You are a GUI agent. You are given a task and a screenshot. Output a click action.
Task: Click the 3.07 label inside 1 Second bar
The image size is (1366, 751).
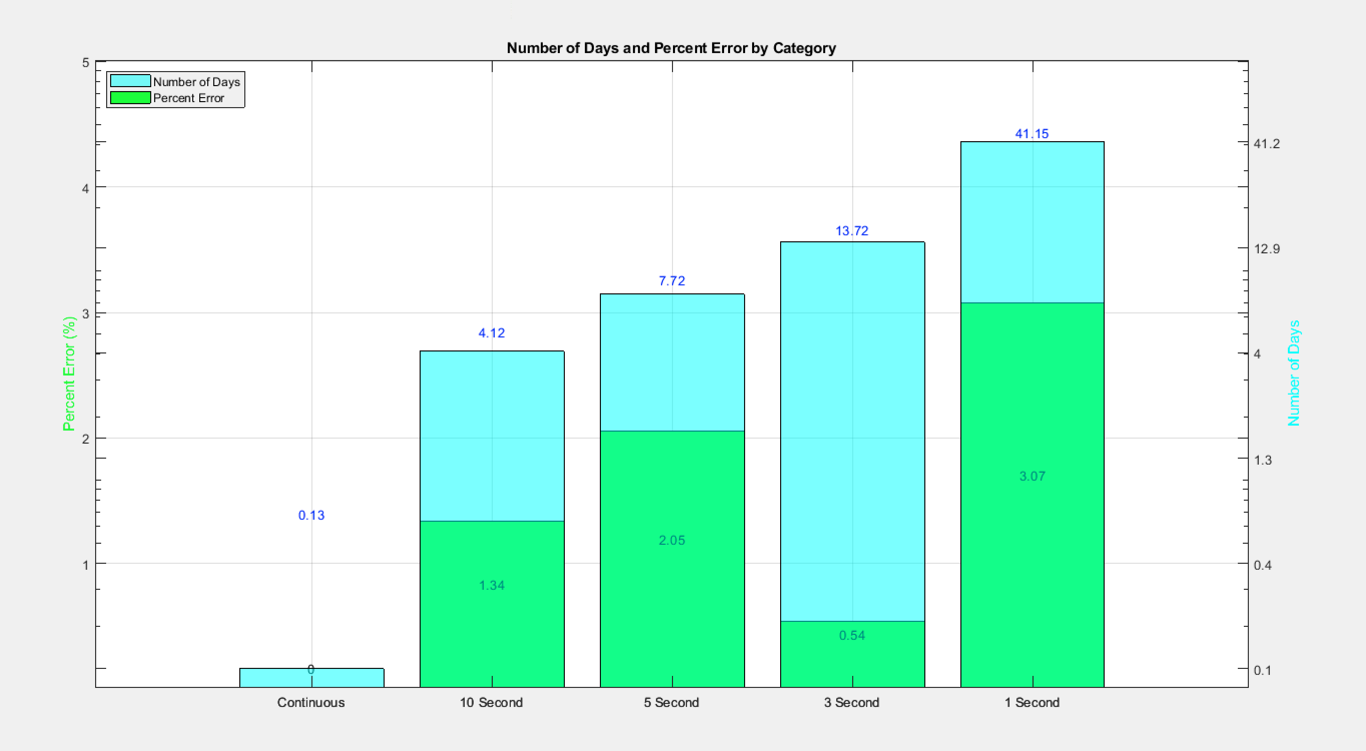pos(1032,476)
